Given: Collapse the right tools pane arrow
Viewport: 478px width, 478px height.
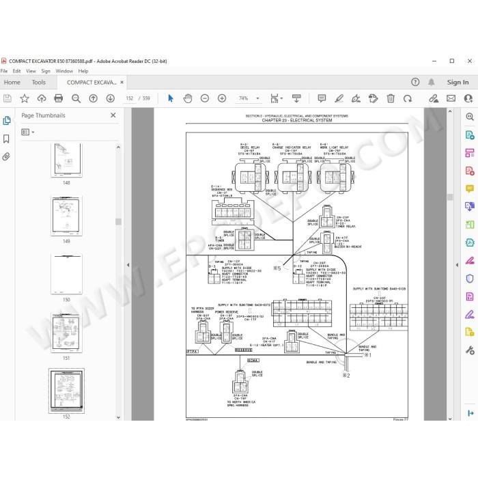Looking at the screenshot, I should pyautogui.click(x=457, y=265).
